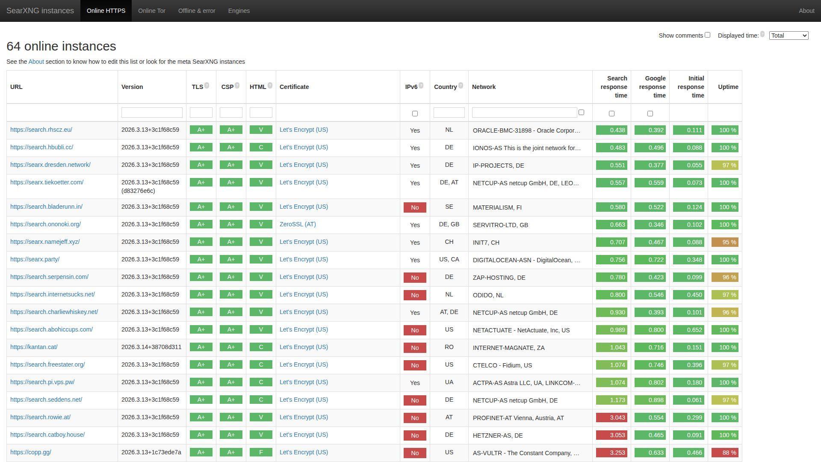The image size is (821, 462).
Task: Click the HTML column help icon
Action: [270, 86]
